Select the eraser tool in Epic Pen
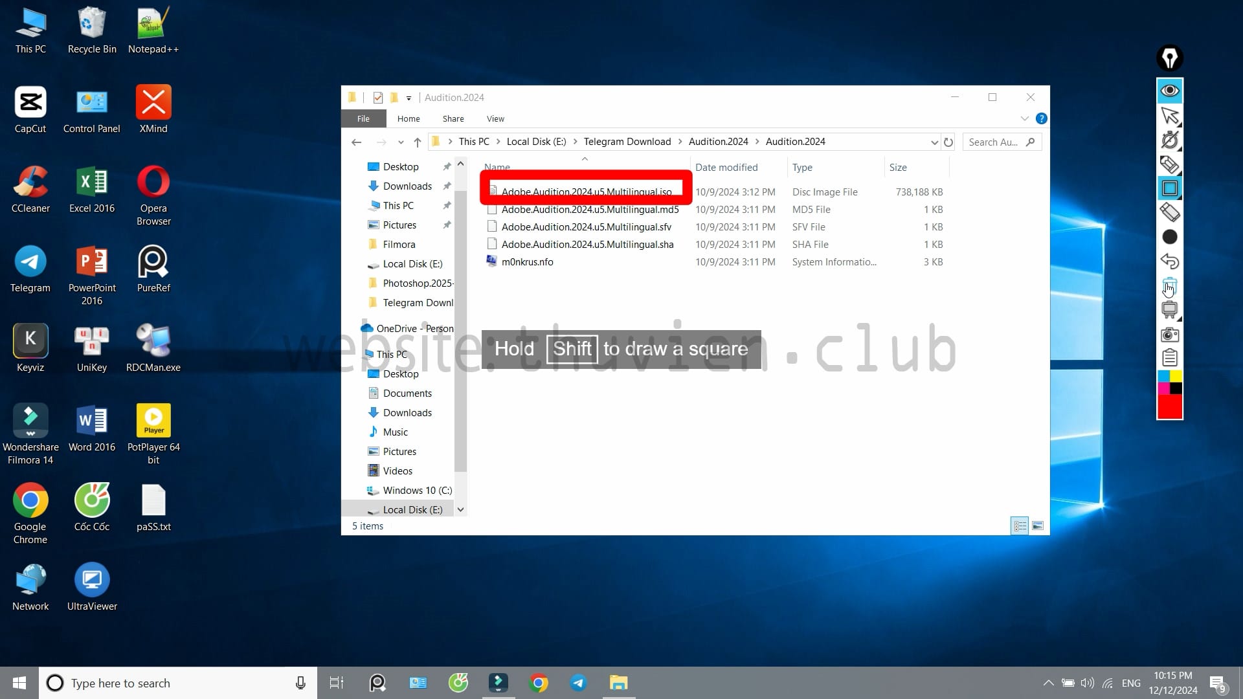Viewport: 1243px width, 699px height. pos(1169,212)
